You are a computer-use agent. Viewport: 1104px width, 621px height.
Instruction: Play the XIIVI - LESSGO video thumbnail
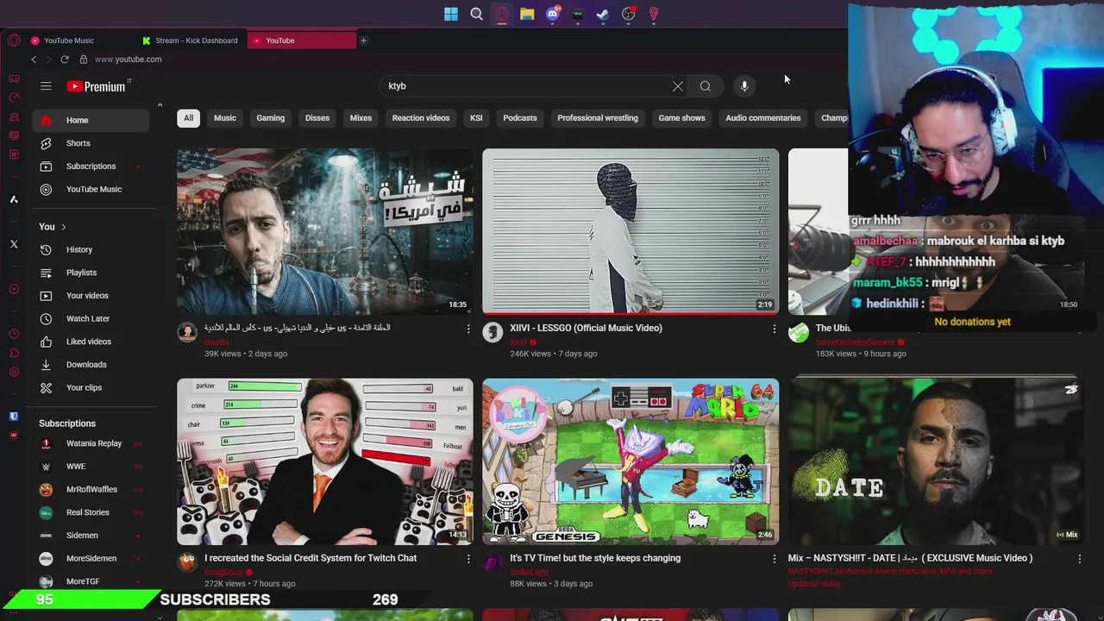coord(630,232)
